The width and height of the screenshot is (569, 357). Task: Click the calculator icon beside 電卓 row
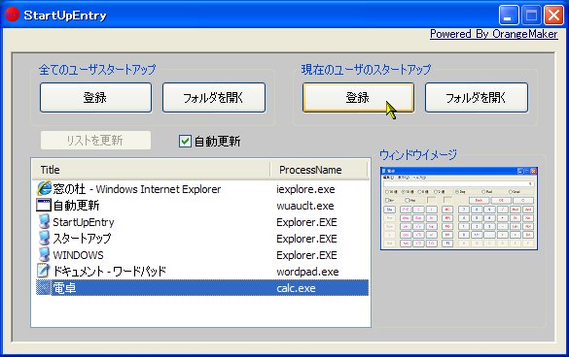(x=44, y=288)
